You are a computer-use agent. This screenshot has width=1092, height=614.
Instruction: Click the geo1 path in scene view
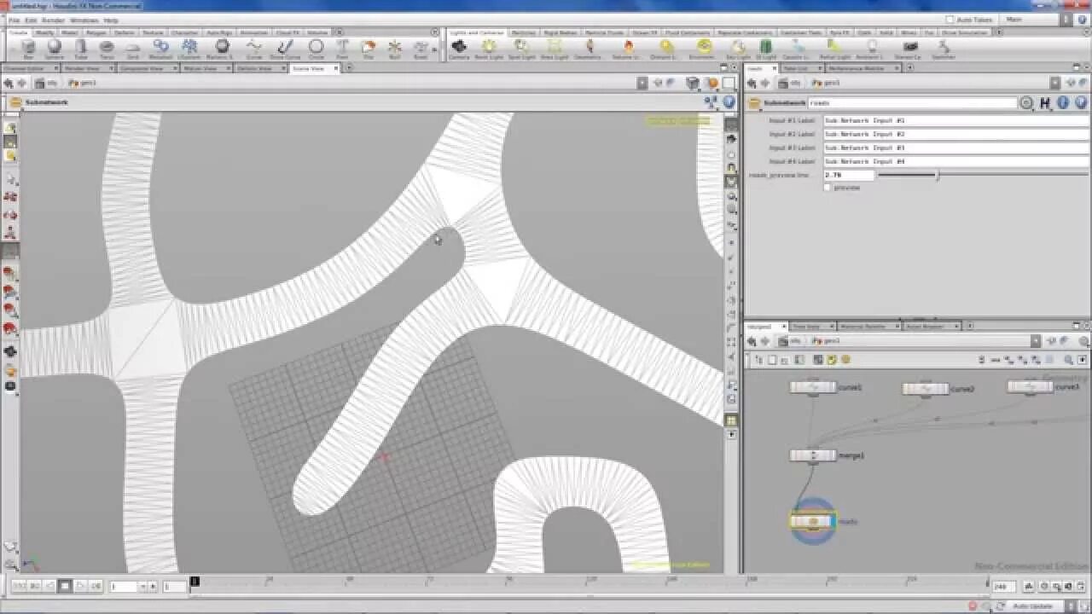click(83, 83)
